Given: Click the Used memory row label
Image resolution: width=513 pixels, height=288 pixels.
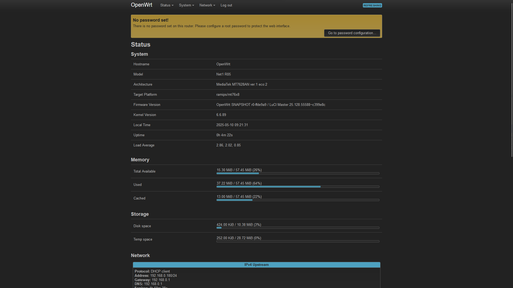Looking at the screenshot, I should [x=138, y=185].
